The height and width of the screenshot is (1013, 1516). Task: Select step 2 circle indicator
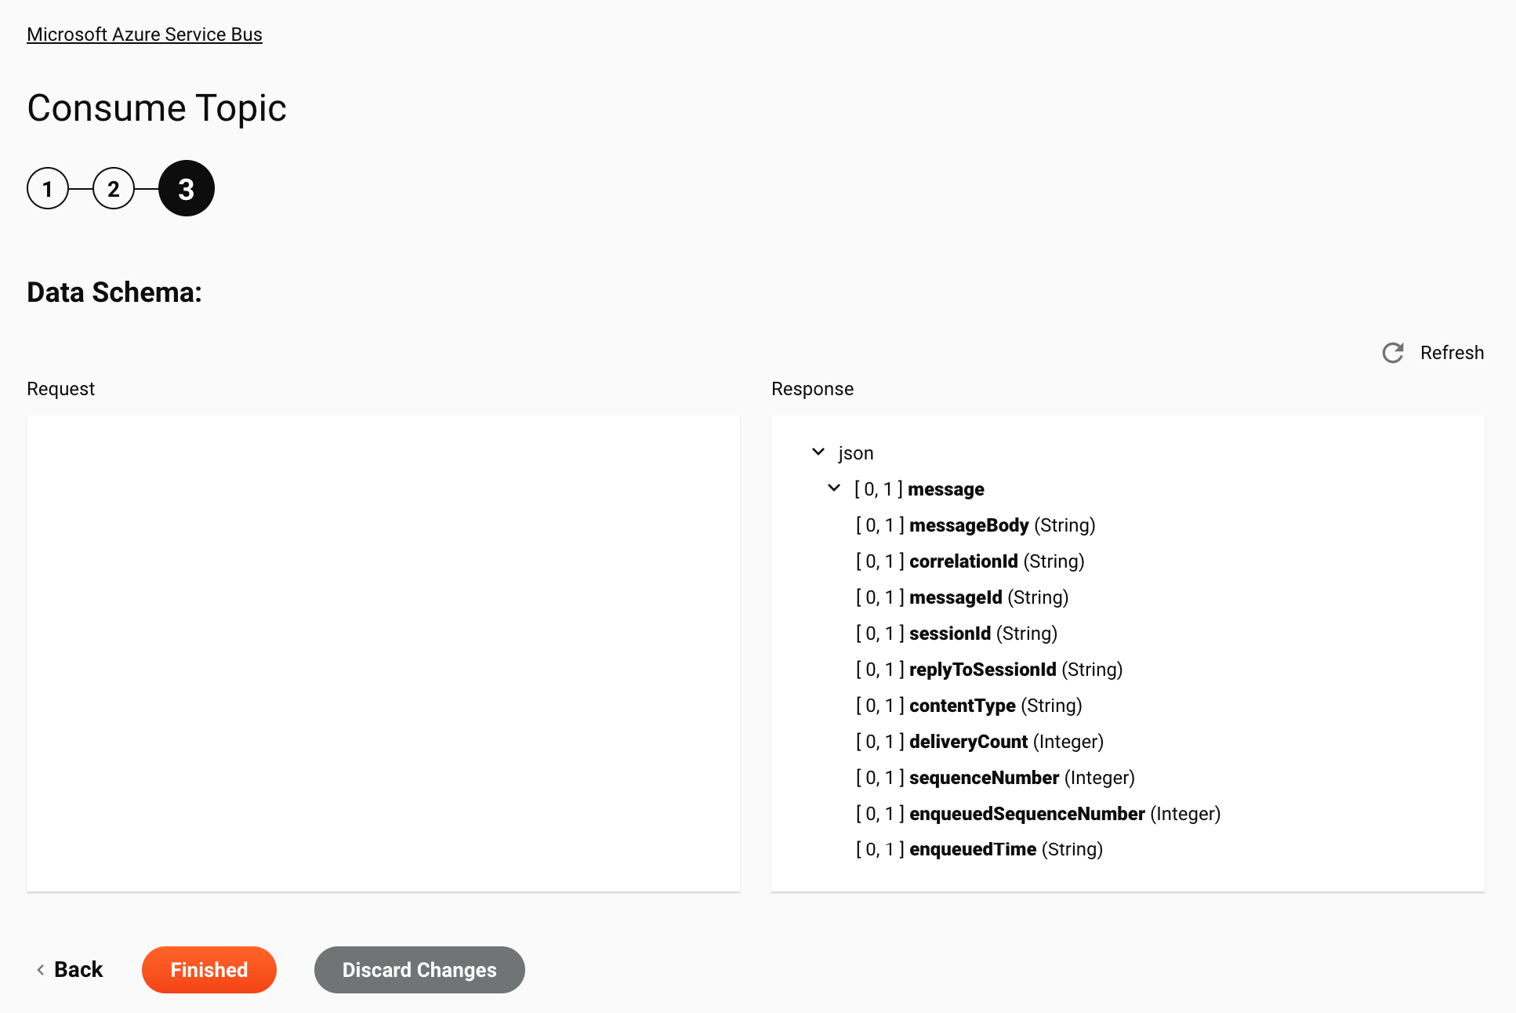(x=113, y=187)
